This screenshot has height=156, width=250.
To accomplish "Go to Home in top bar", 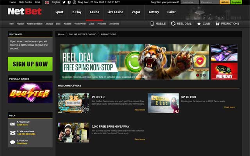I will 12,2.
